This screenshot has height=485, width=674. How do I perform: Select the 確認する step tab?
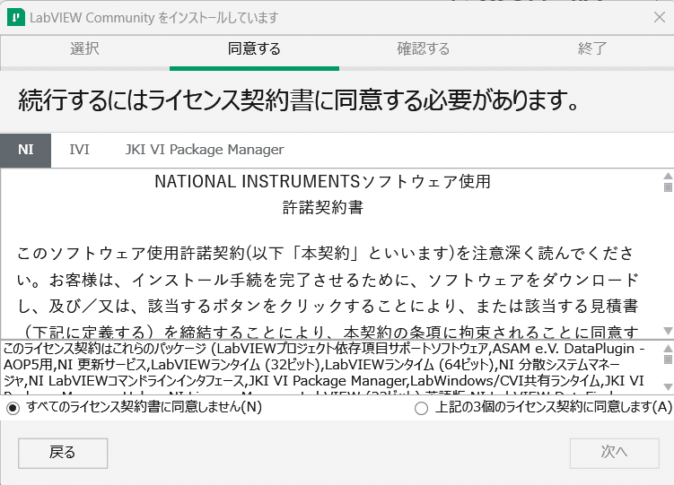424,48
